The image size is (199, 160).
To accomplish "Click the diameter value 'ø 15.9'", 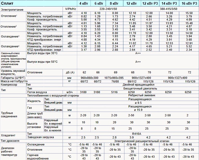I will [x=138, y=110].
